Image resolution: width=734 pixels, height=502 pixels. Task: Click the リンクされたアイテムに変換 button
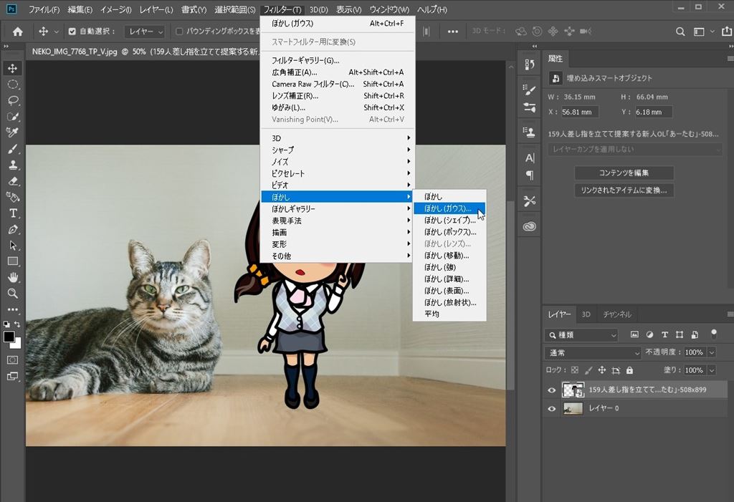(624, 190)
